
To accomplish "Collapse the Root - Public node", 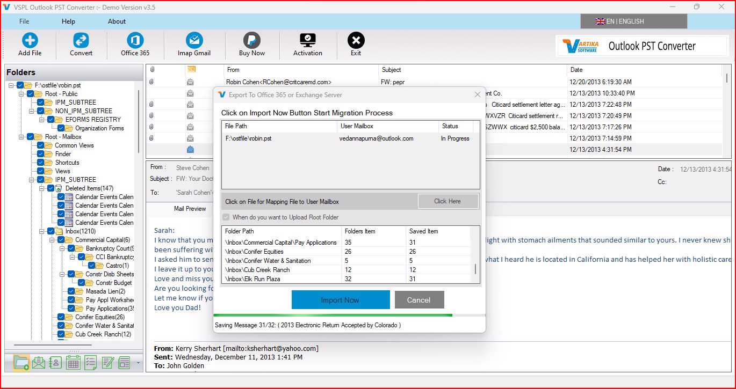I will pos(21,94).
